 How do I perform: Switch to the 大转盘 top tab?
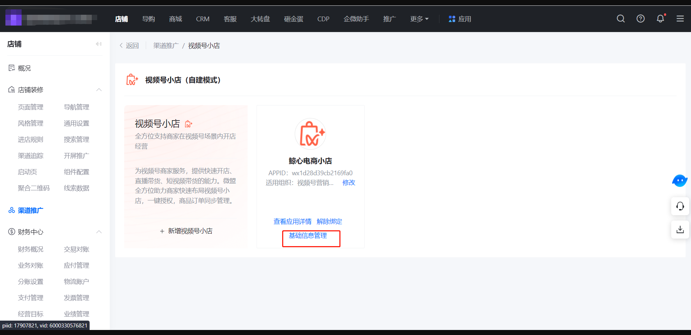[260, 19]
